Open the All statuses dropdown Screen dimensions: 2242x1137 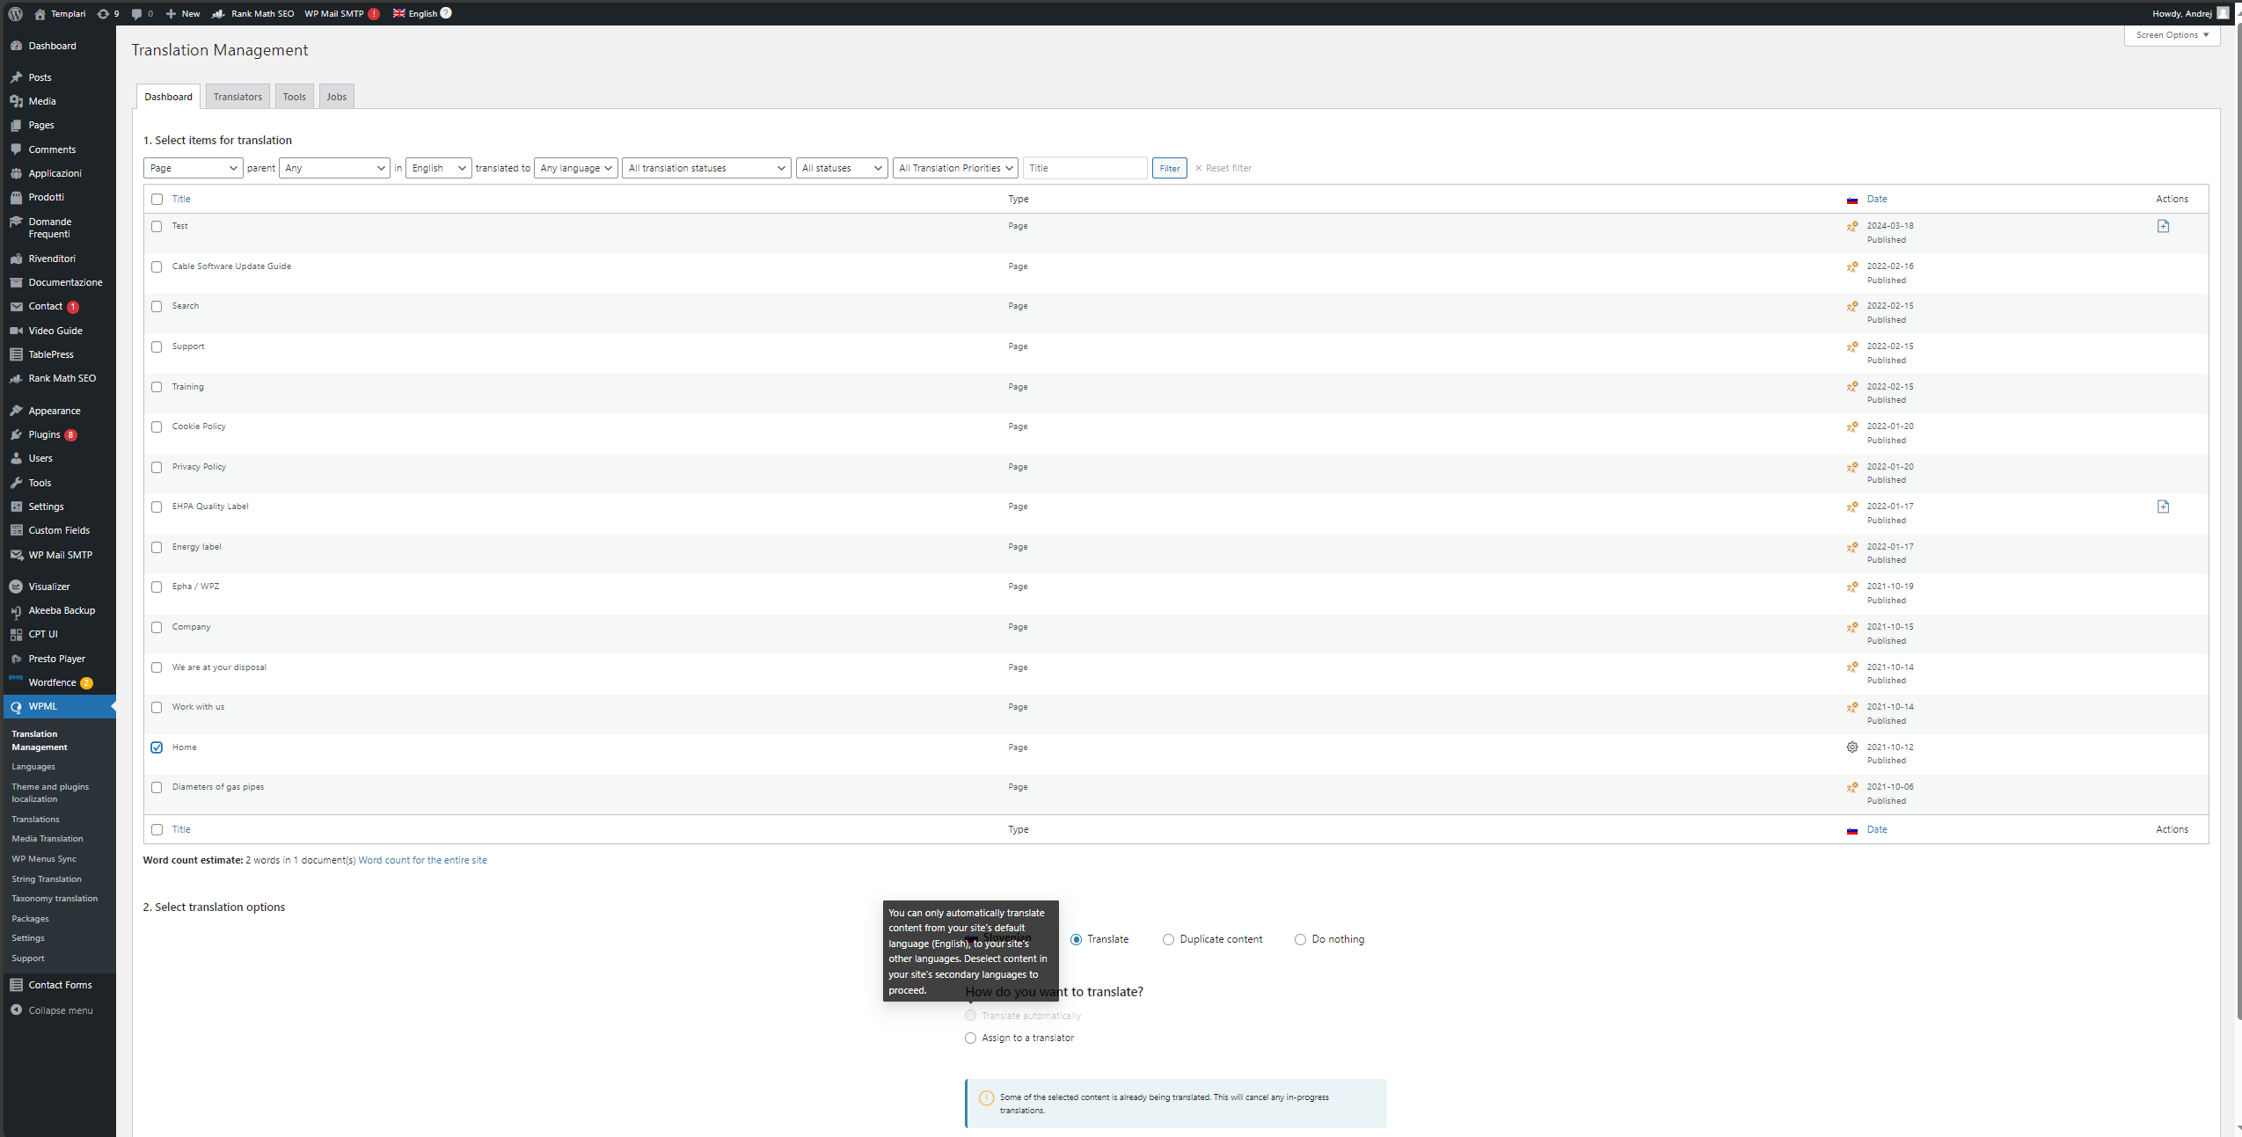point(842,168)
